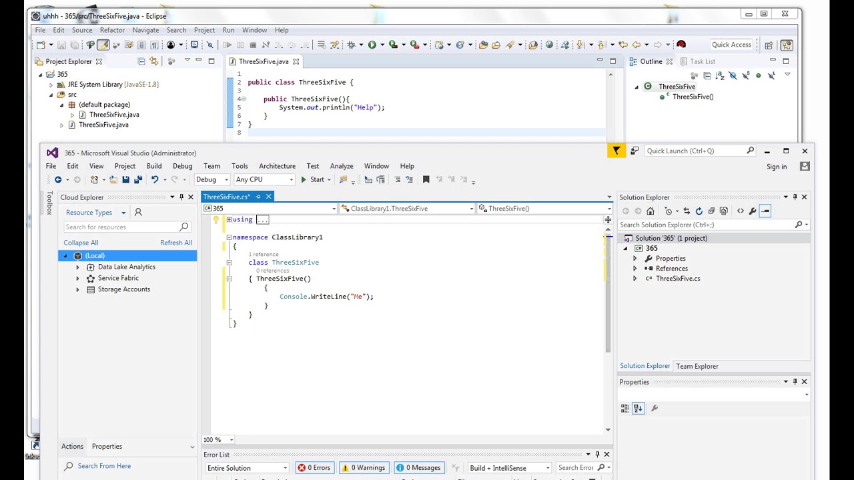854x480 pixels.
Task: Click the Quick Launch search box
Action: tap(700, 151)
